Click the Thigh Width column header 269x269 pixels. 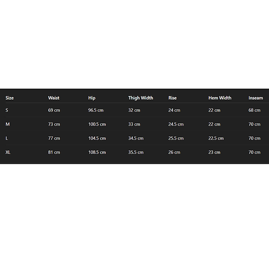point(141,98)
